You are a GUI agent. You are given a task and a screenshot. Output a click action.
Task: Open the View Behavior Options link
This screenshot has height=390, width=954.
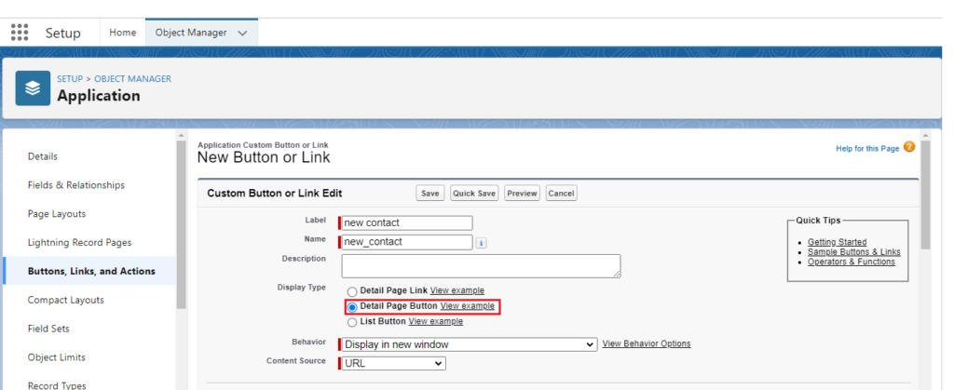647,343
